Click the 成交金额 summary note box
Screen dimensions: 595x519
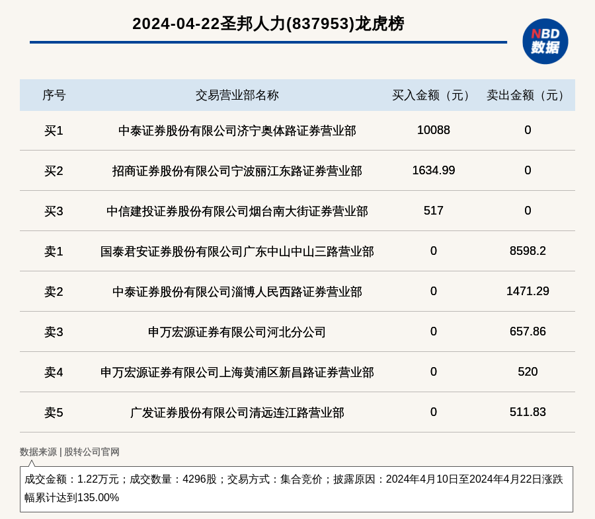coord(296,489)
